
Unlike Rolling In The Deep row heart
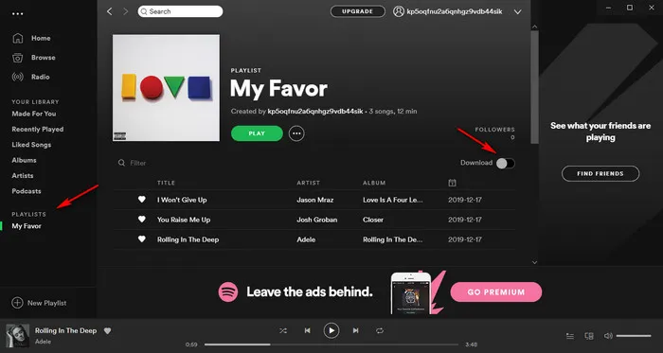pos(142,239)
